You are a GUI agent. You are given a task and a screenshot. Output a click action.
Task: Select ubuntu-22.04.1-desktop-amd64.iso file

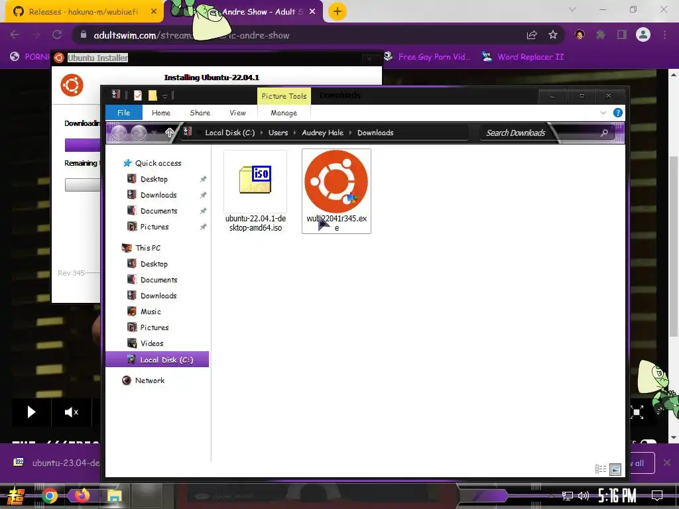[x=255, y=192]
